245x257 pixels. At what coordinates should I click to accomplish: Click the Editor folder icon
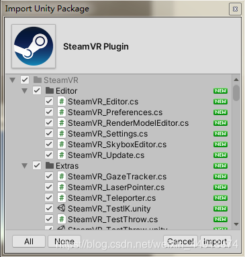point(50,90)
